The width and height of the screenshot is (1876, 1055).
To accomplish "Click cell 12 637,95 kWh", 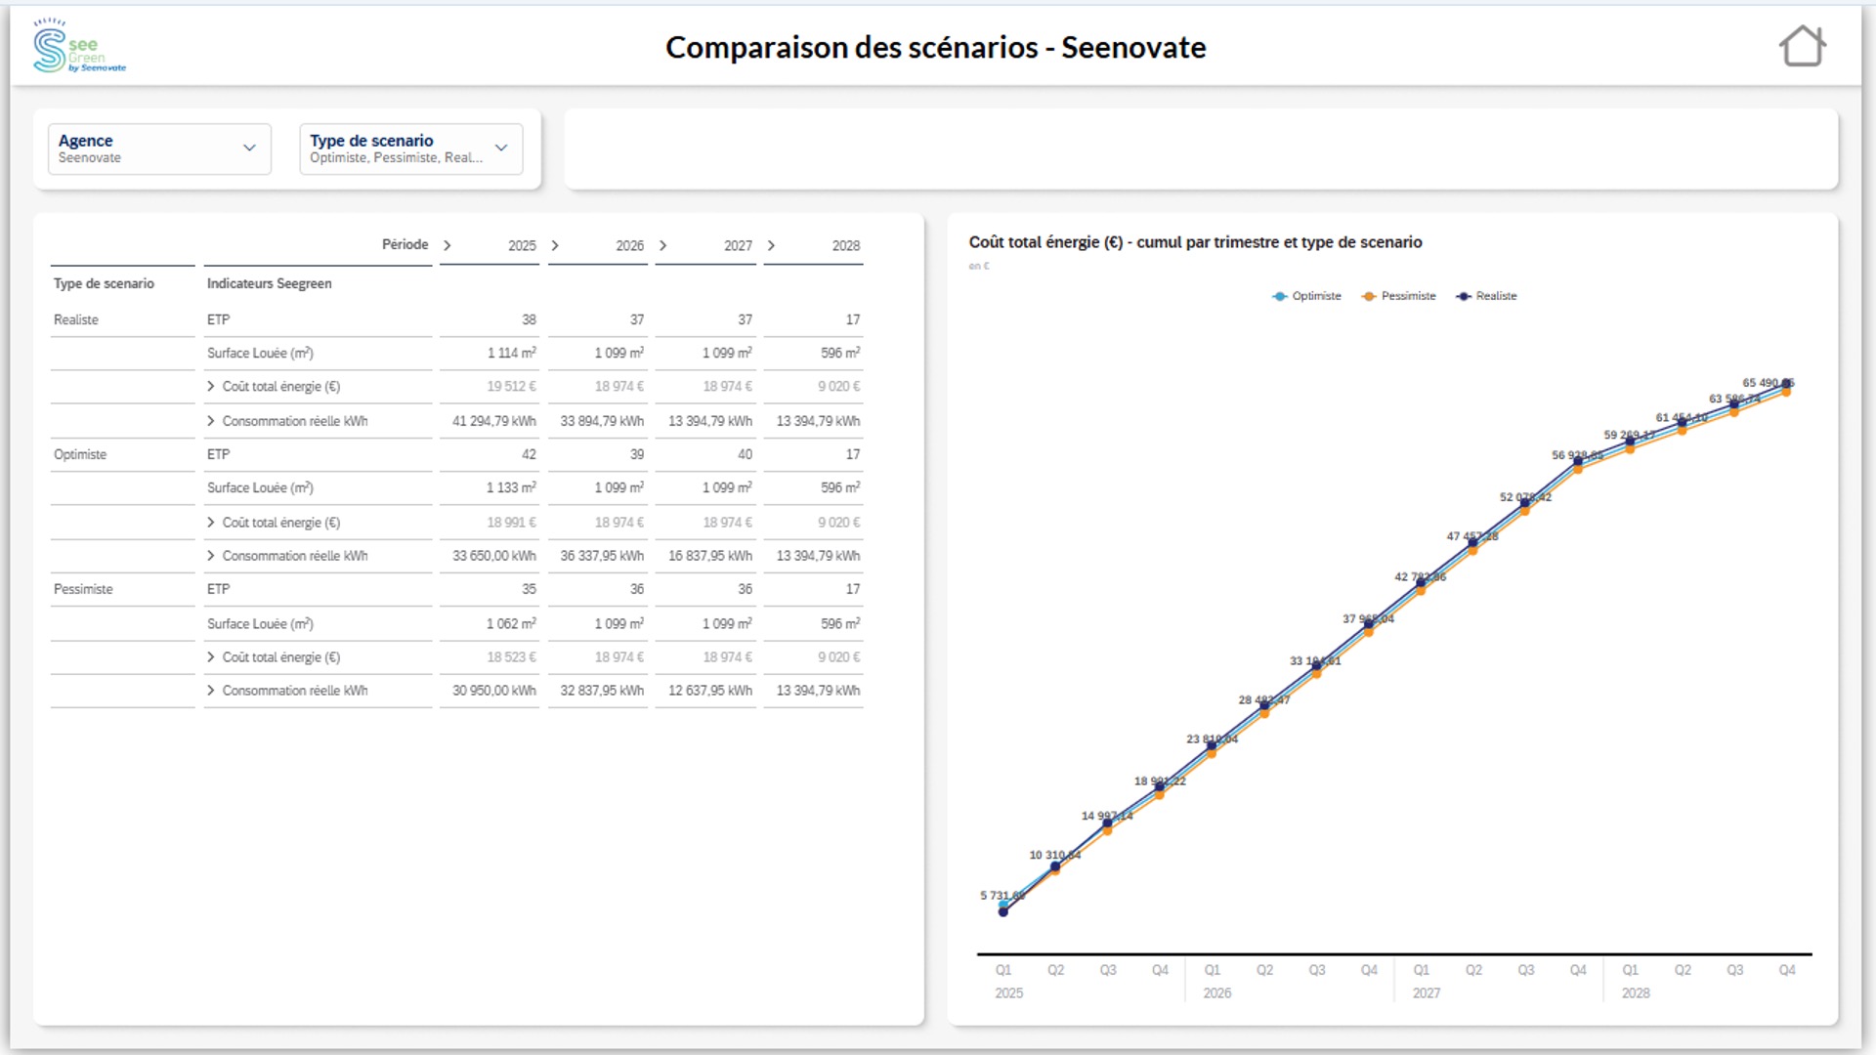I will coord(710,691).
